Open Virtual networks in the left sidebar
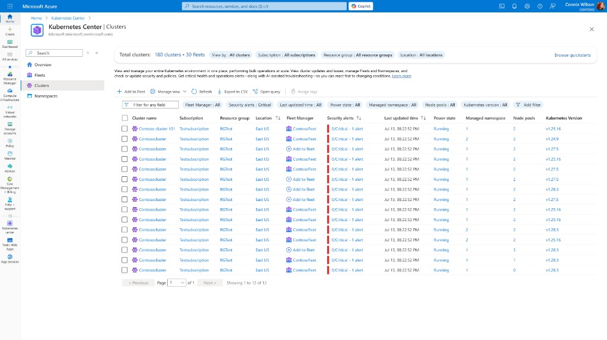Image resolution: width=607 pixels, height=340 pixels. (10, 112)
